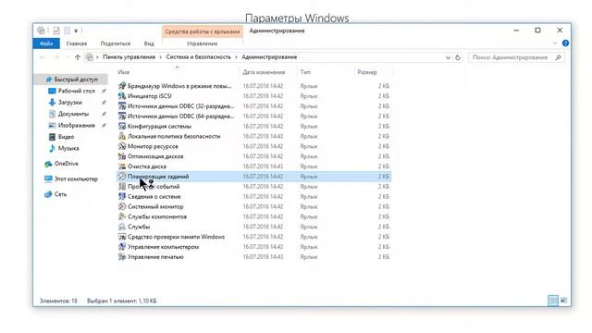Click Properties icon in quick access toolbar
The height and width of the screenshot is (333, 592).
[x=56, y=31]
